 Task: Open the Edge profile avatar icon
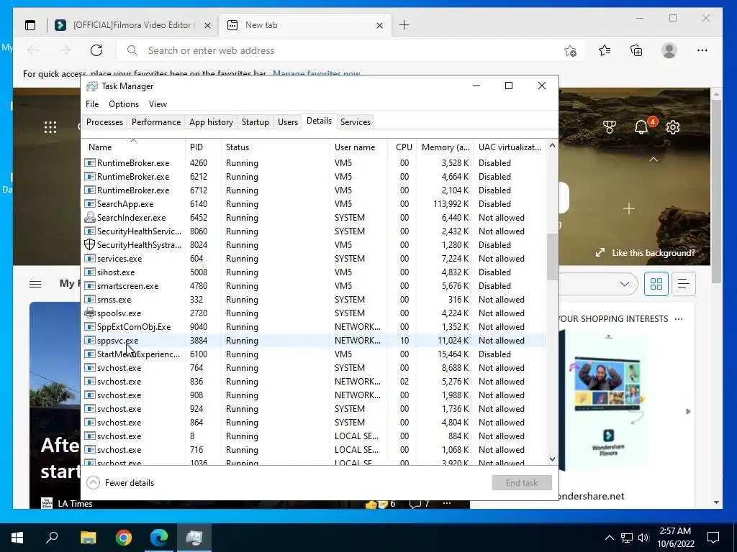669,50
